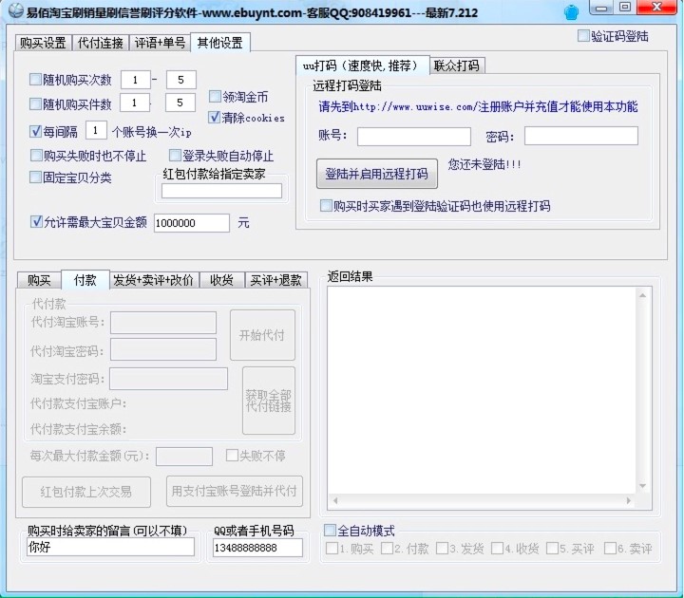The height and width of the screenshot is (598, 684).
Task: Tick the 固定宝贝分类 checkbox
Action: [x=36, y=177]
